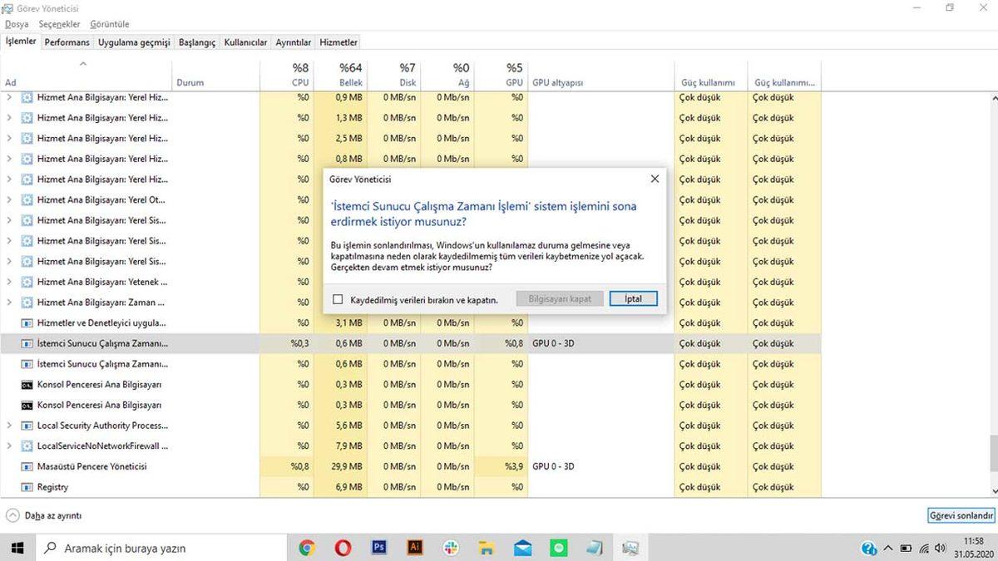The height and width of the screenshot is (561, 998).
Task: Open File Explorer from the taskbar
Action: coord(487,548)
